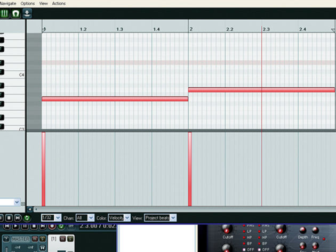This screenshot has width=336, height=252.
Task: Select LP mode on the right filter
Action: (x=259, y=231)
